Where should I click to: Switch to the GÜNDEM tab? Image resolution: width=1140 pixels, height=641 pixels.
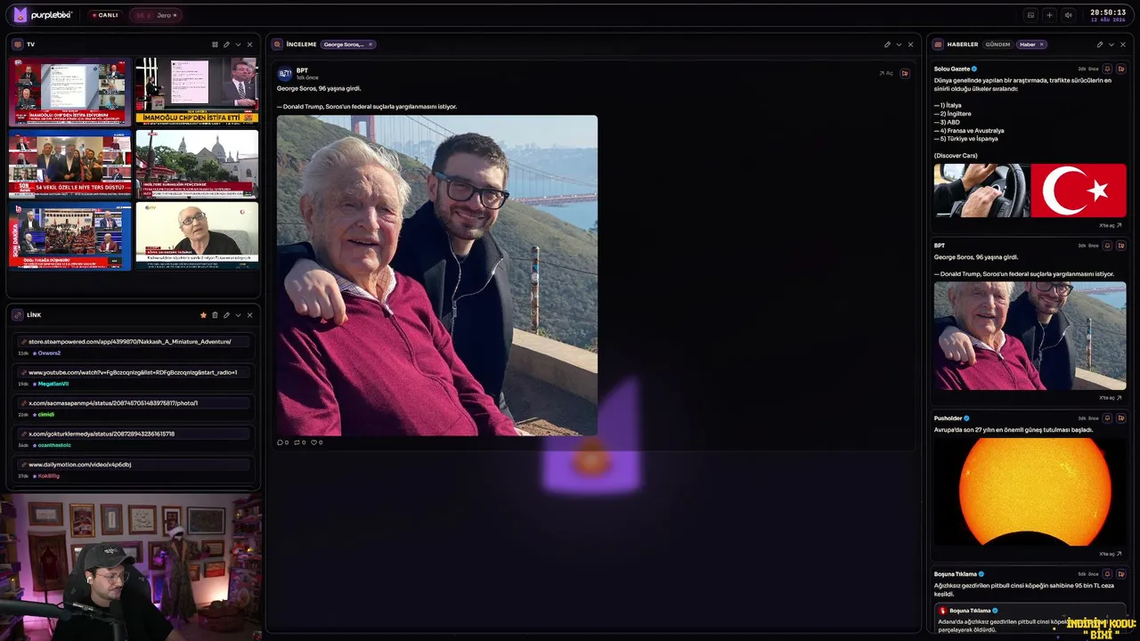(997, 45)
